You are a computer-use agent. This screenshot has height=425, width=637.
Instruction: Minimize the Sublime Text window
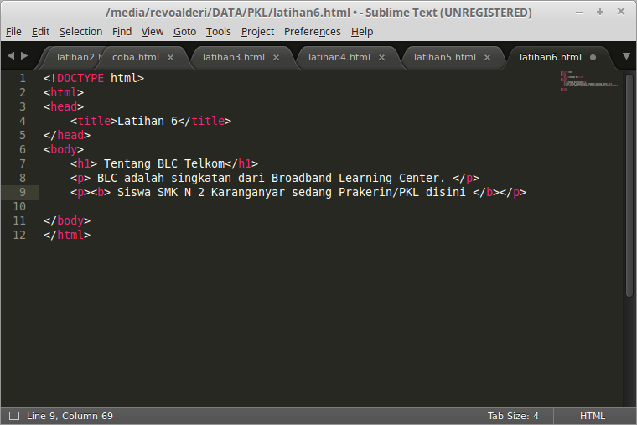pyautogui.click(x=579, y=13)
